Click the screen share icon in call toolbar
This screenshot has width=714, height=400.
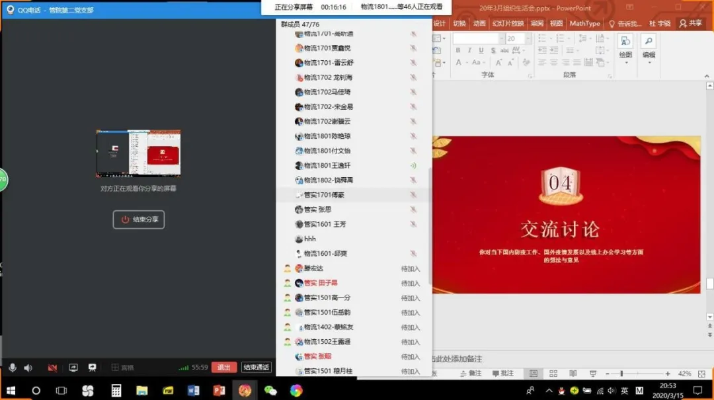(x=73, y=368)
